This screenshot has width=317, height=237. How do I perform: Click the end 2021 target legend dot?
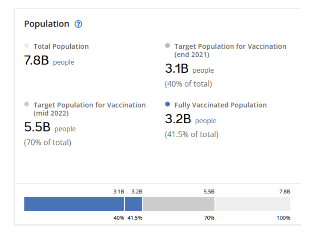tap(168, 46)
